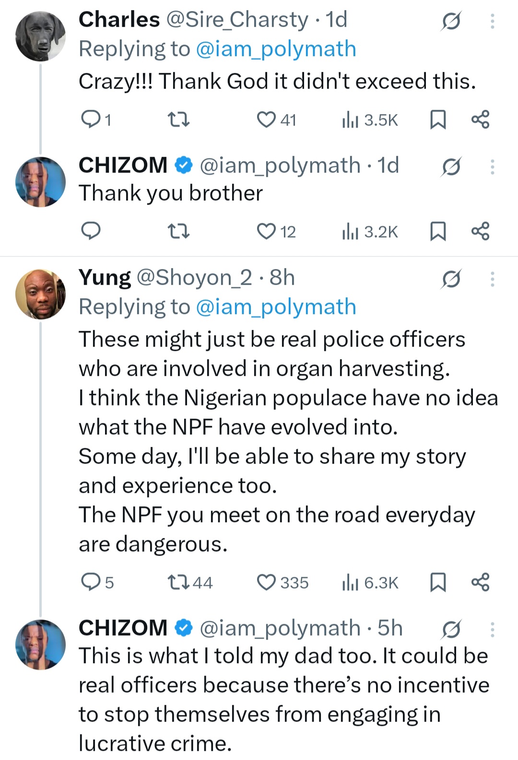Reply to CHIZOM's "Thank you brother" tweet
Screen dimensions: 518x760
click(x=90, y=232)
